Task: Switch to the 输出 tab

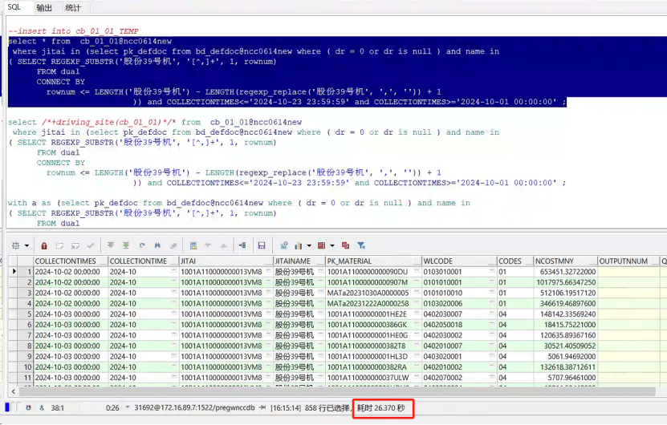Action: [44, 7]
